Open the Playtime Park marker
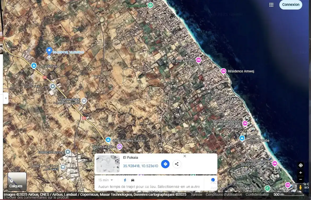The width and height of the screenshot is (311, 200). [x=84, y=101]
